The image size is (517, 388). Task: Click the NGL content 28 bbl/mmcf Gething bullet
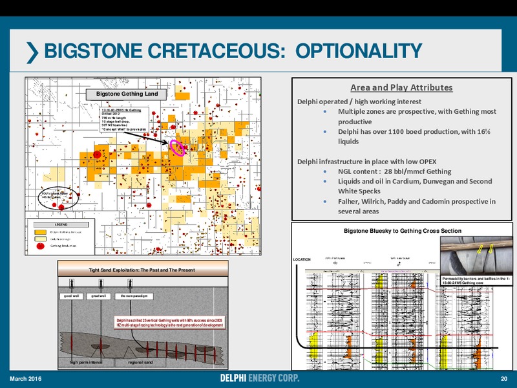394,171
